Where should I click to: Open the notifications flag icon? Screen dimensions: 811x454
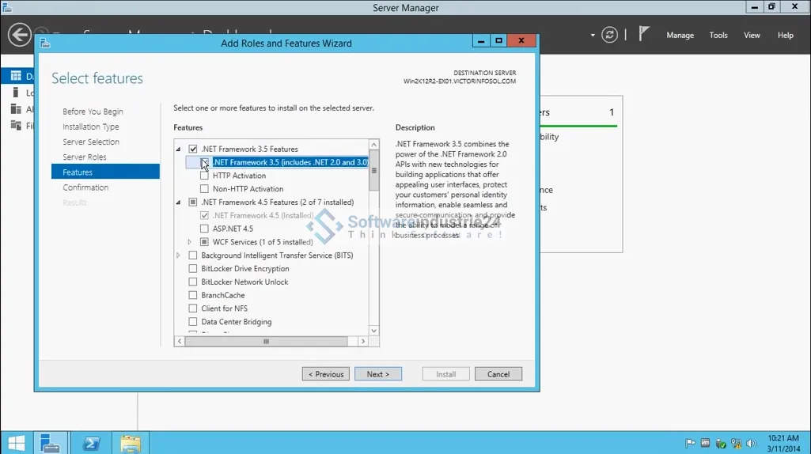pyautogui.click(x=644, y=34)
